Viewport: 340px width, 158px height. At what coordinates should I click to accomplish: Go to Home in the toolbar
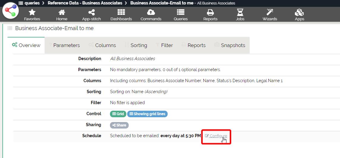click(x=62, y=12)
